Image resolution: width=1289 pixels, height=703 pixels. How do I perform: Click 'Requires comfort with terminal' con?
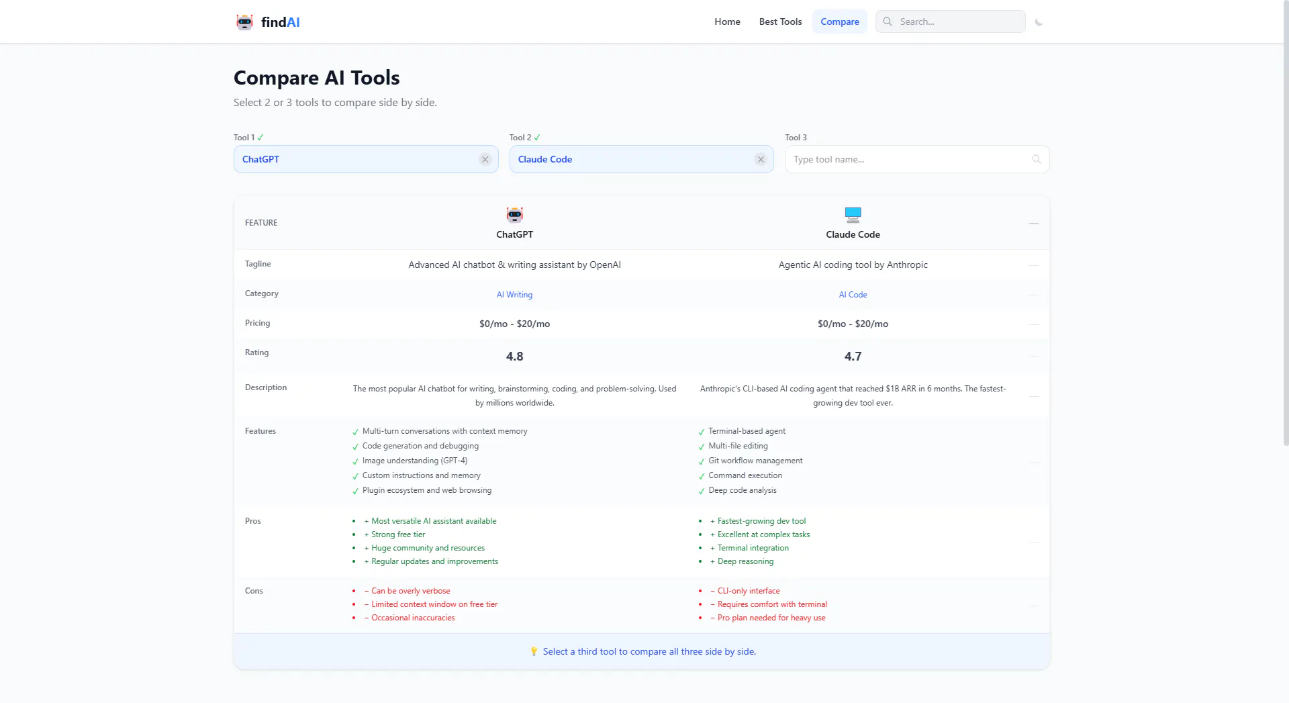[x=772, y=604]
